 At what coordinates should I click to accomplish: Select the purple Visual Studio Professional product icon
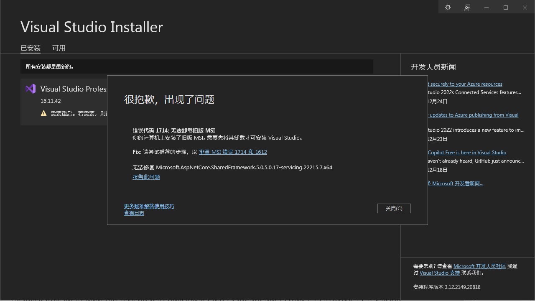(30, 88)
